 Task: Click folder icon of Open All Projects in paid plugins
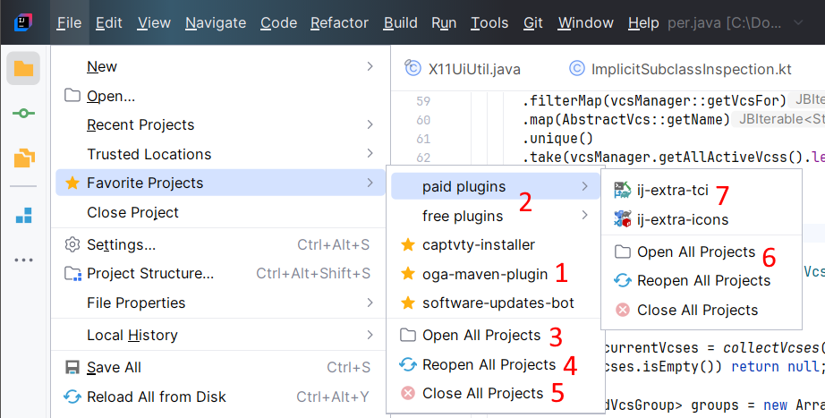[x=623, y=252]
